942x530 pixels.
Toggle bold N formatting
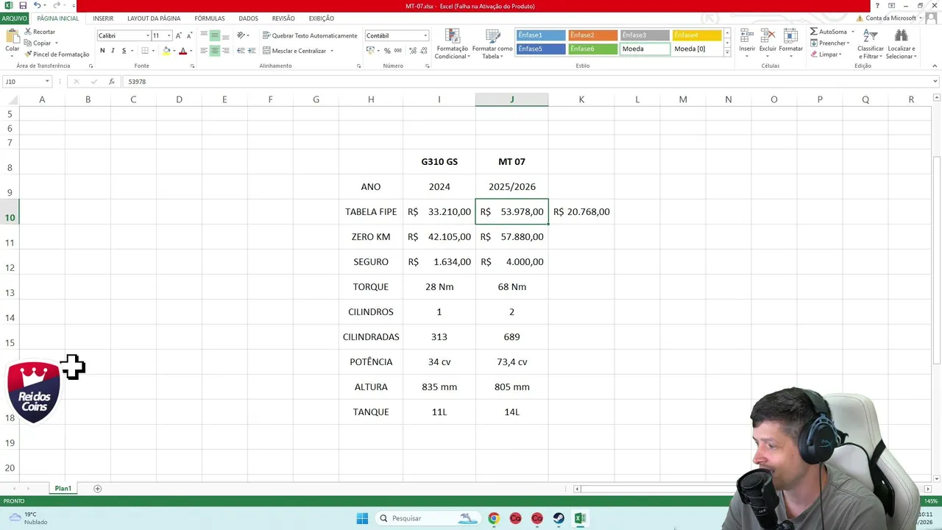click(102, 51)
